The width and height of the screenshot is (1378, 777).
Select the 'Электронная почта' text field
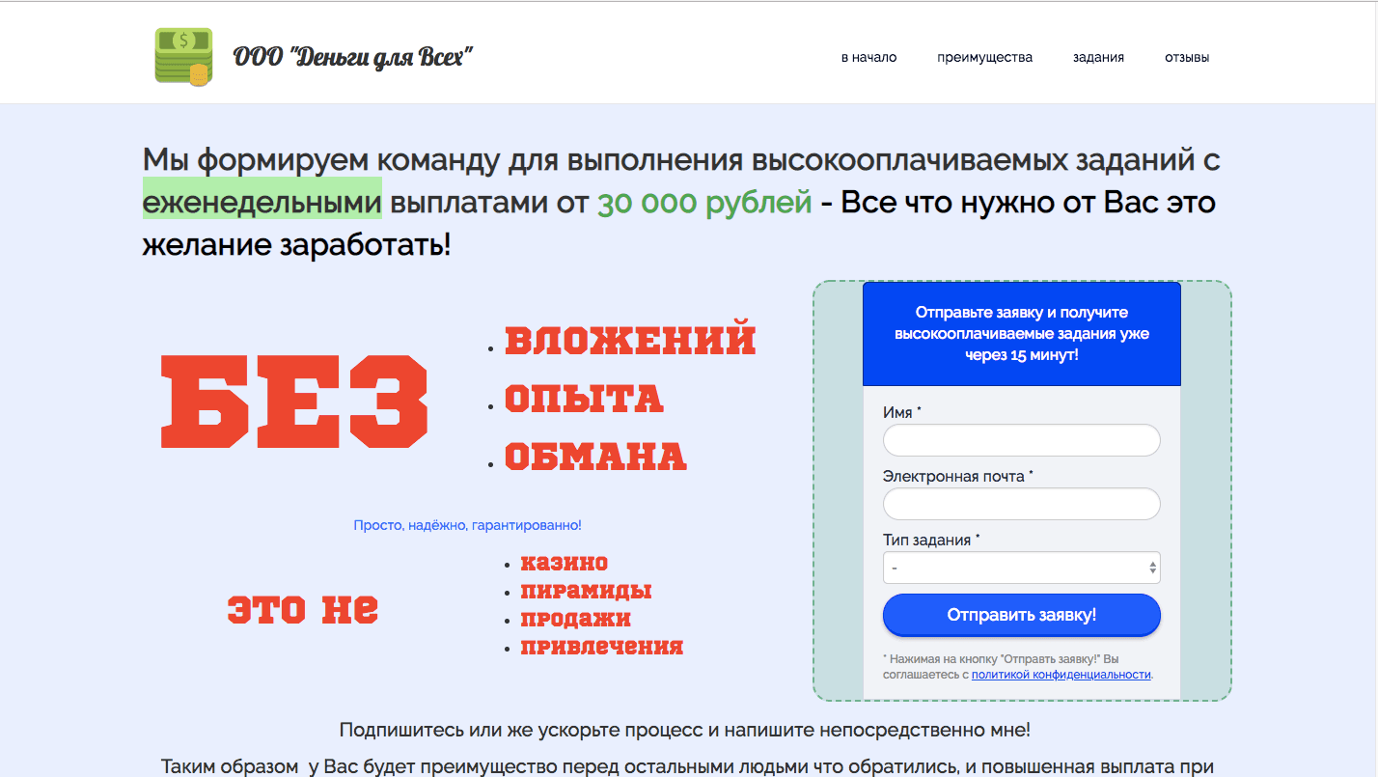[1020, 504]
